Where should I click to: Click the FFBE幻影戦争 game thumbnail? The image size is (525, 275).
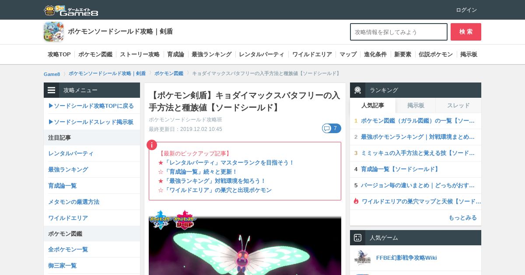362,258
